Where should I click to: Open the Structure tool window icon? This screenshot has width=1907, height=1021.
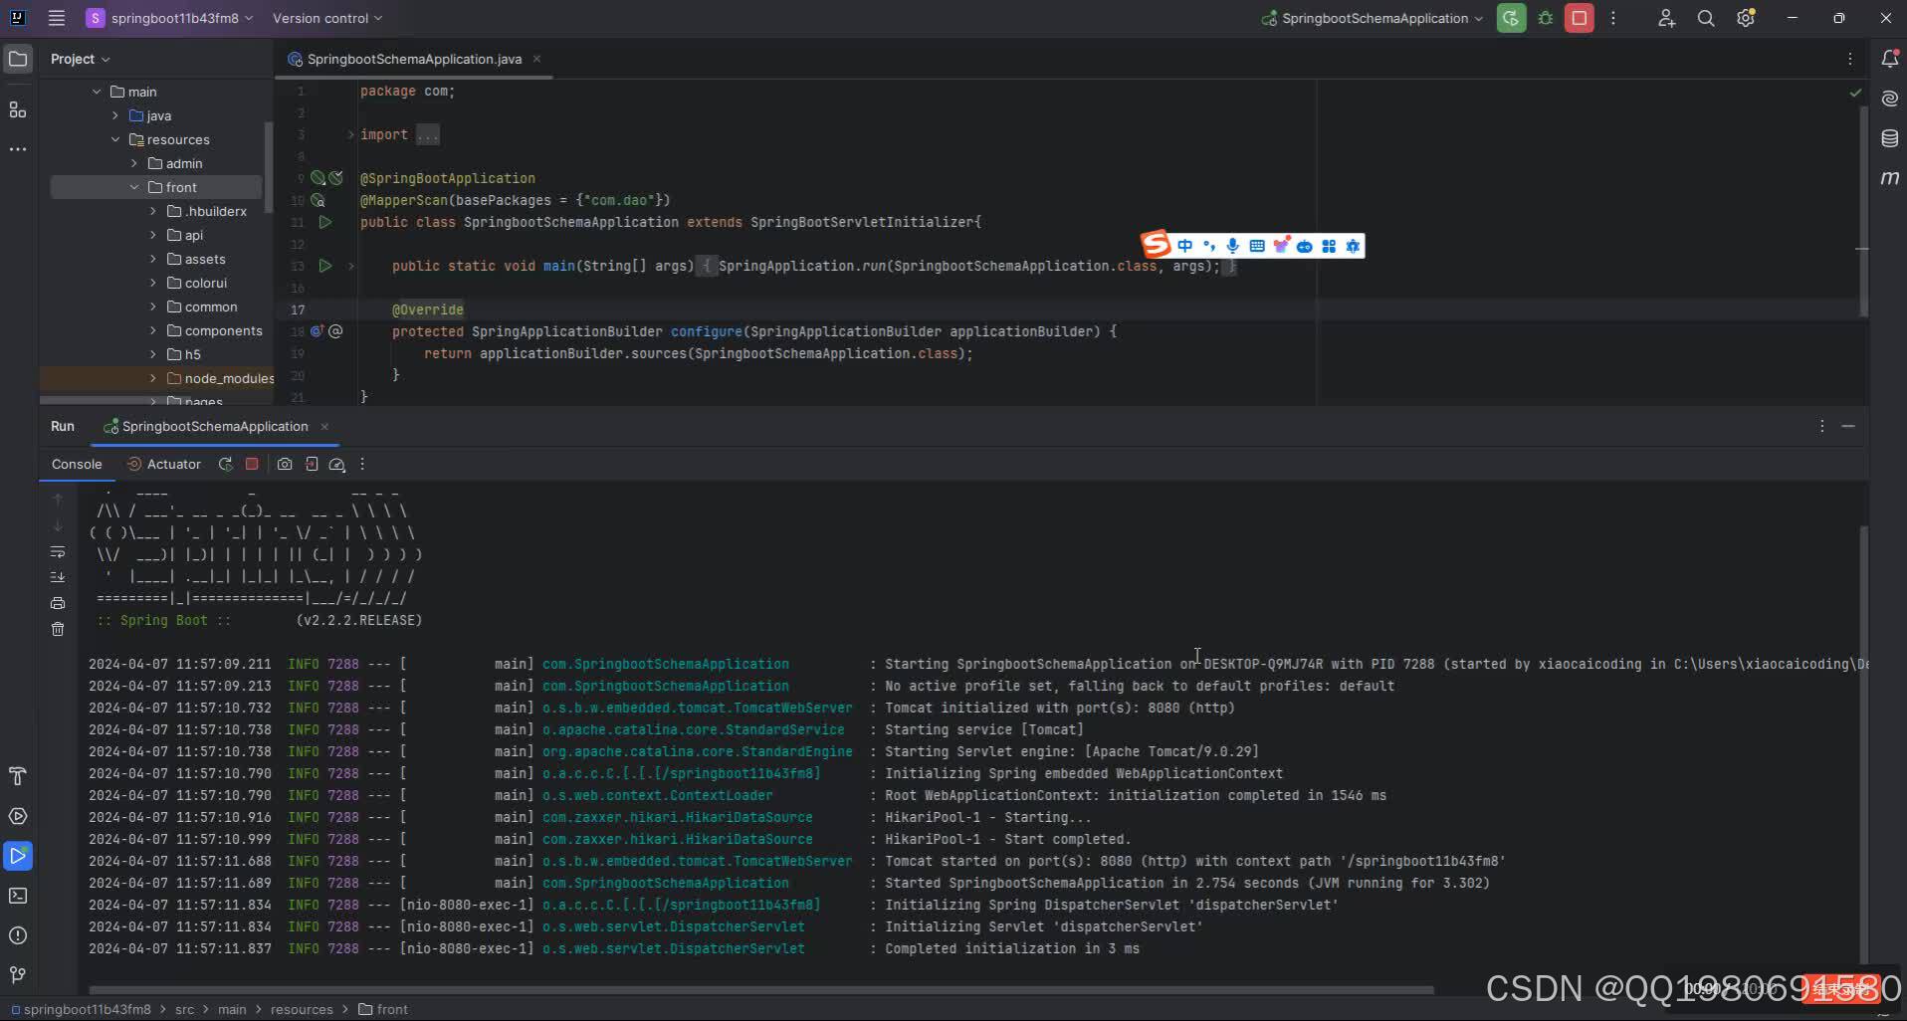[18, 109]
